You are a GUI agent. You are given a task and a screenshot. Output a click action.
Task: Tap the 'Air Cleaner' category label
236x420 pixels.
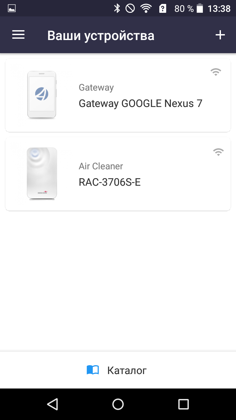pyautogui.click(x=101, y=166)
